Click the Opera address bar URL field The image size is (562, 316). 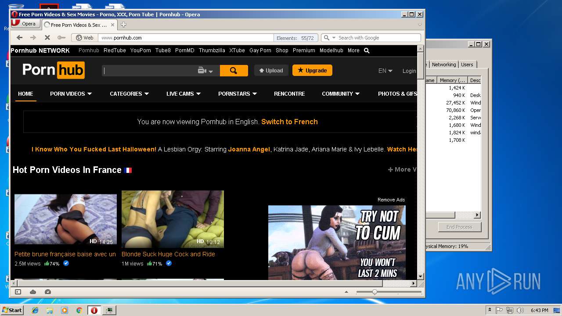coord(186,38)
